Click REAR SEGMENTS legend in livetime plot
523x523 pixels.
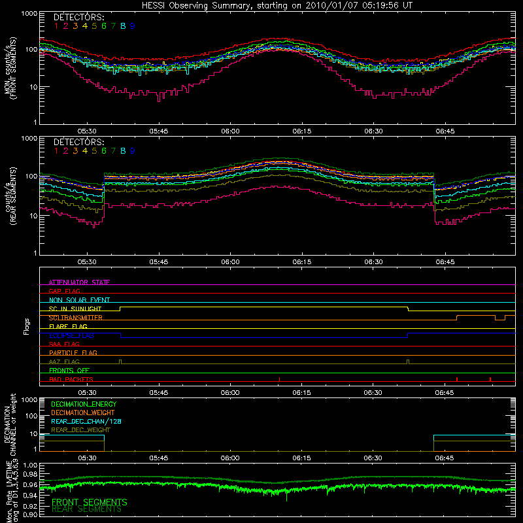click(86, 509)
